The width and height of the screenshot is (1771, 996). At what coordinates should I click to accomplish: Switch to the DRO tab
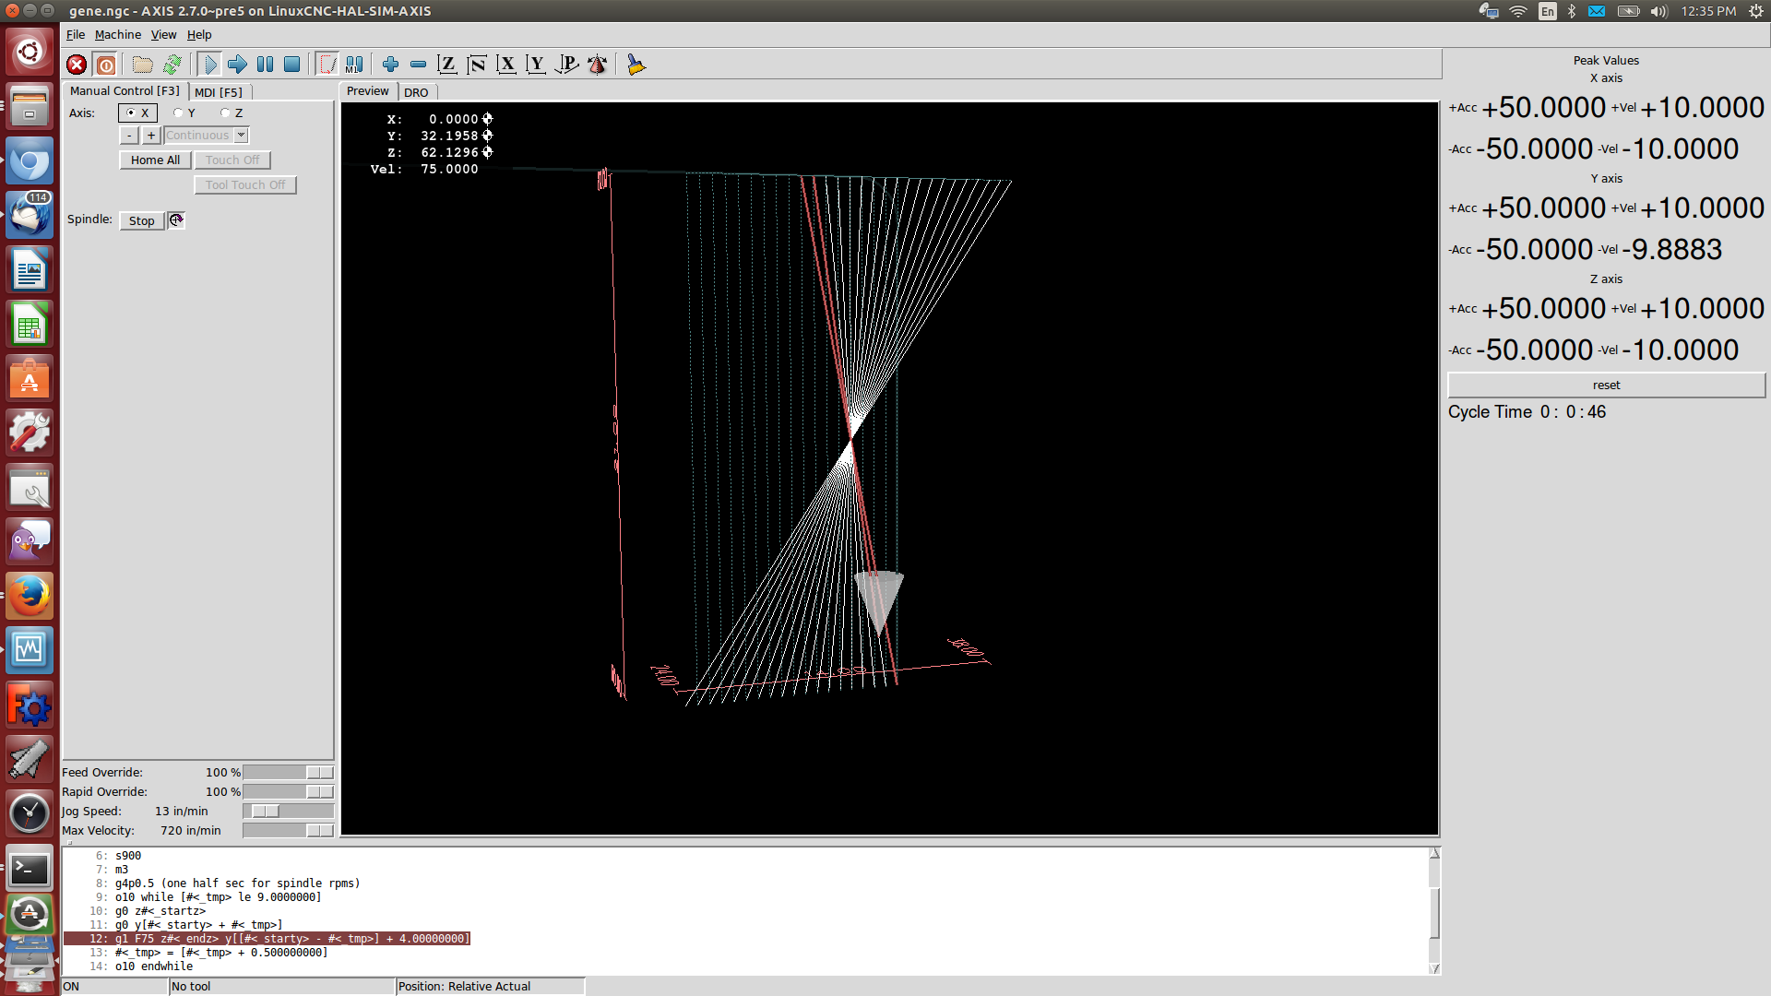(x=416, y=92)
